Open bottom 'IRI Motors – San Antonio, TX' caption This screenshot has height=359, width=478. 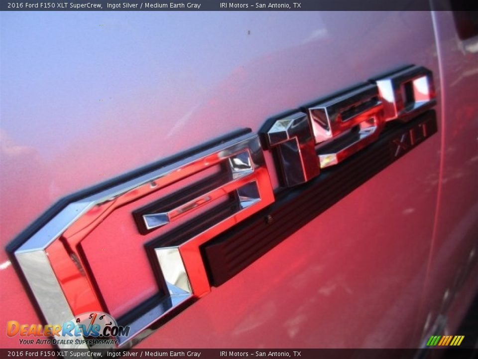pos(260,354)
